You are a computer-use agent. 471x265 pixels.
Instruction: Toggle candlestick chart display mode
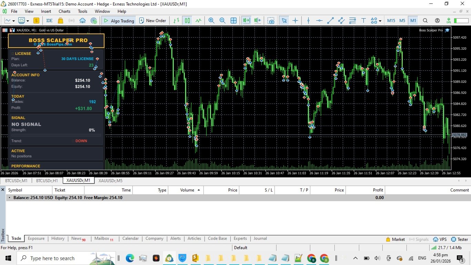pyautogui.click(x=187, y=21)
